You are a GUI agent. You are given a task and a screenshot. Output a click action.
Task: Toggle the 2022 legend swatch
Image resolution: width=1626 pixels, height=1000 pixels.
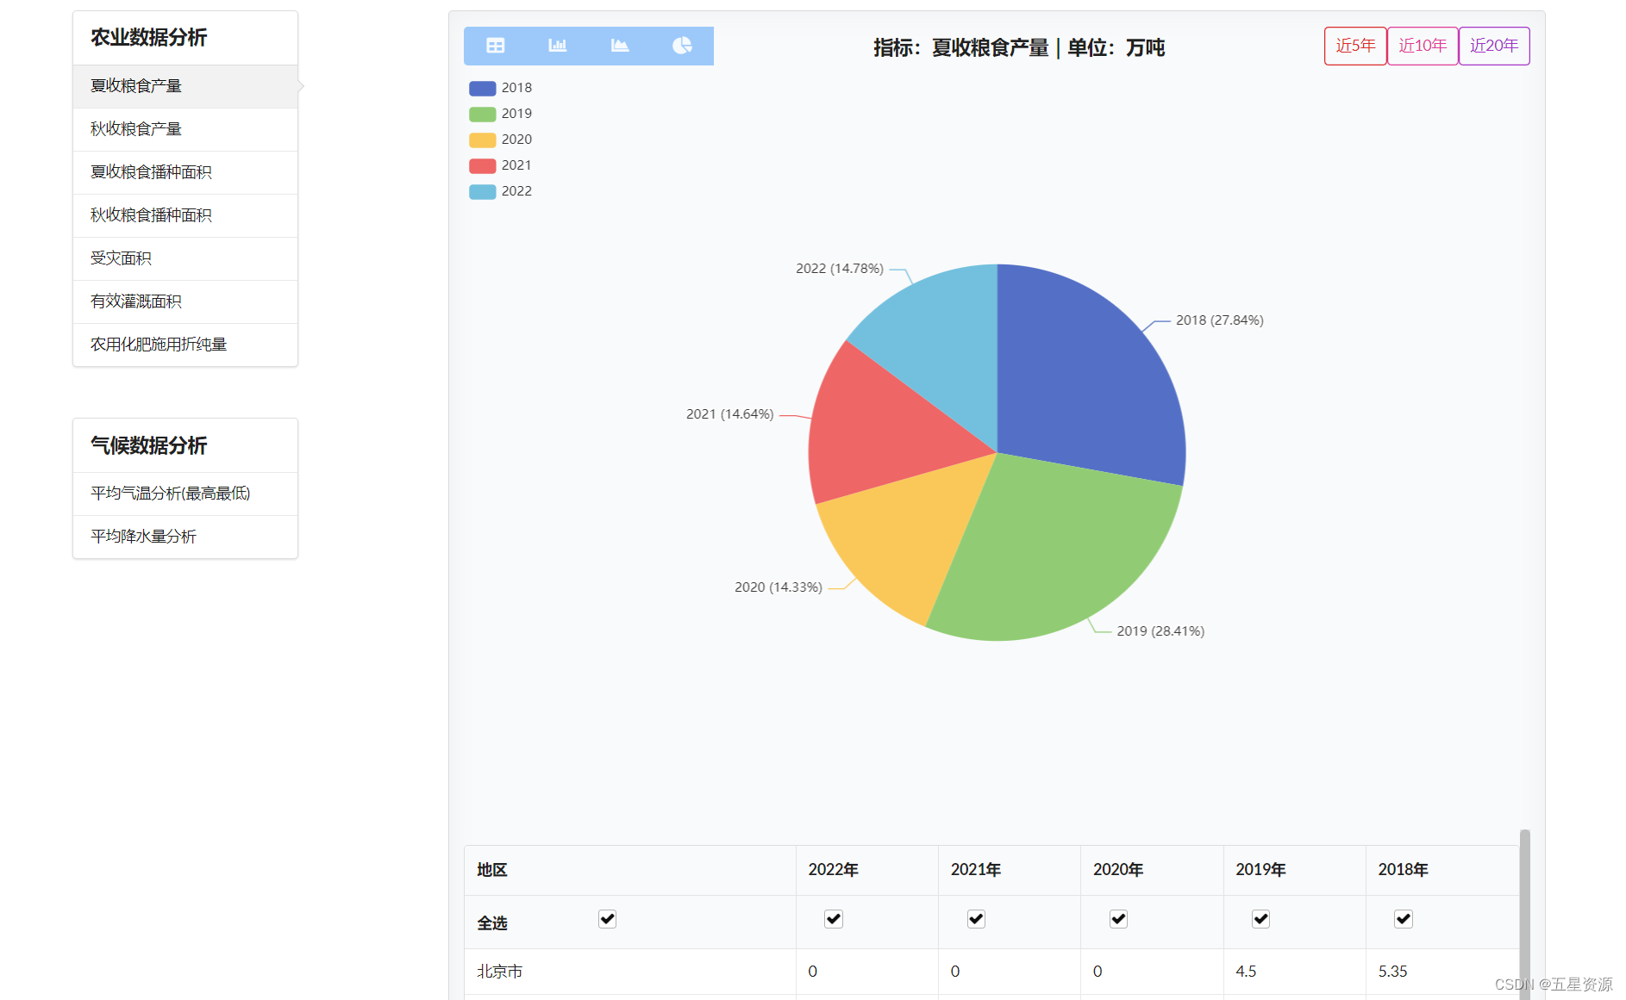pyautogui.click(x=482, y=191)
